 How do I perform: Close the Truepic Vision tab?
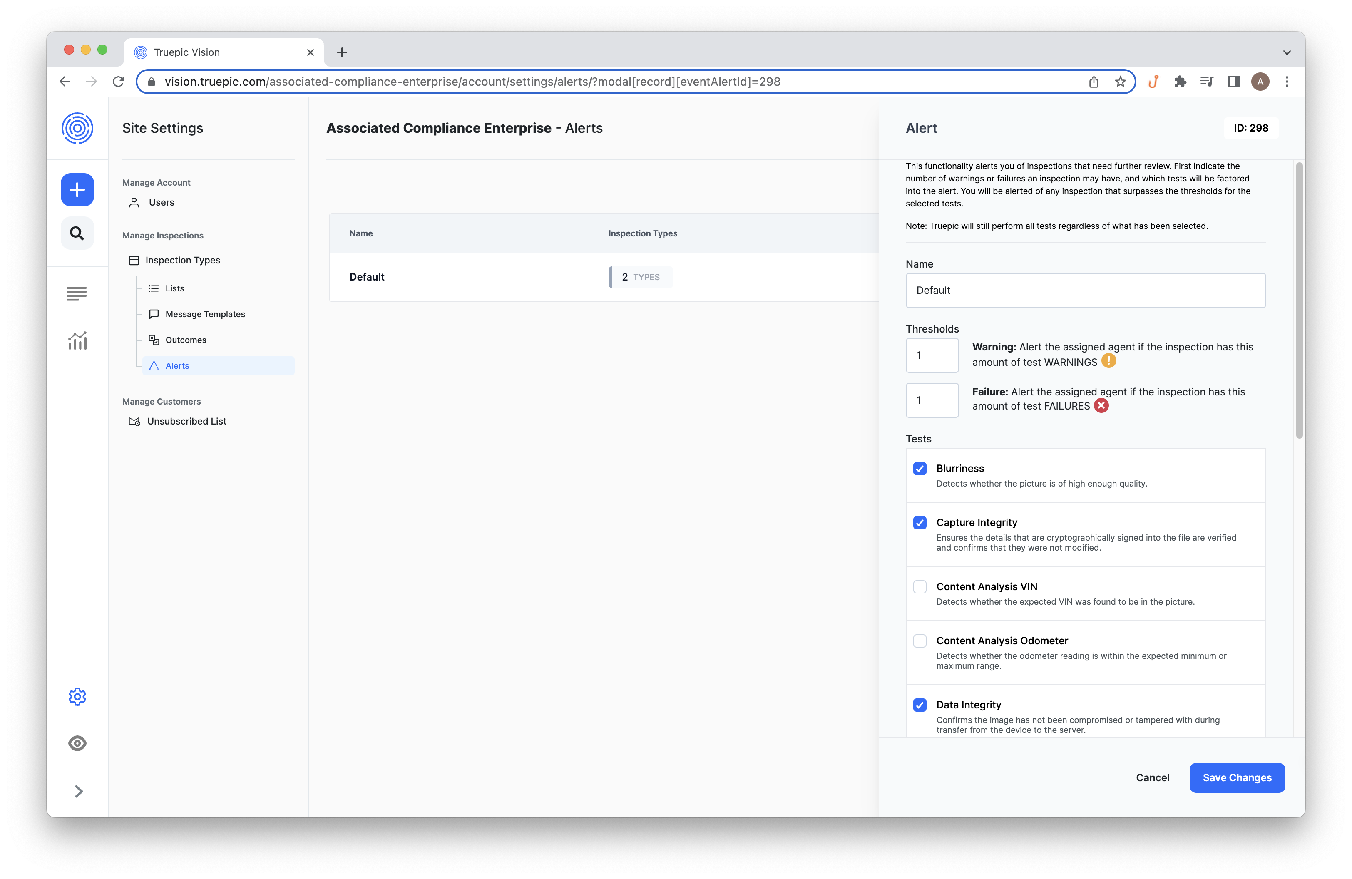point(310,52)
